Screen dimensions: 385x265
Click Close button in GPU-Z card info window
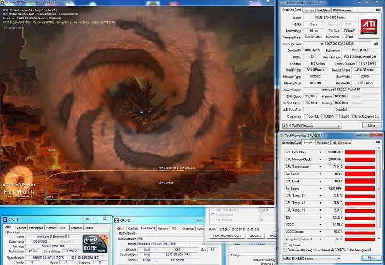pyautogui.click(x=372, y=126)
